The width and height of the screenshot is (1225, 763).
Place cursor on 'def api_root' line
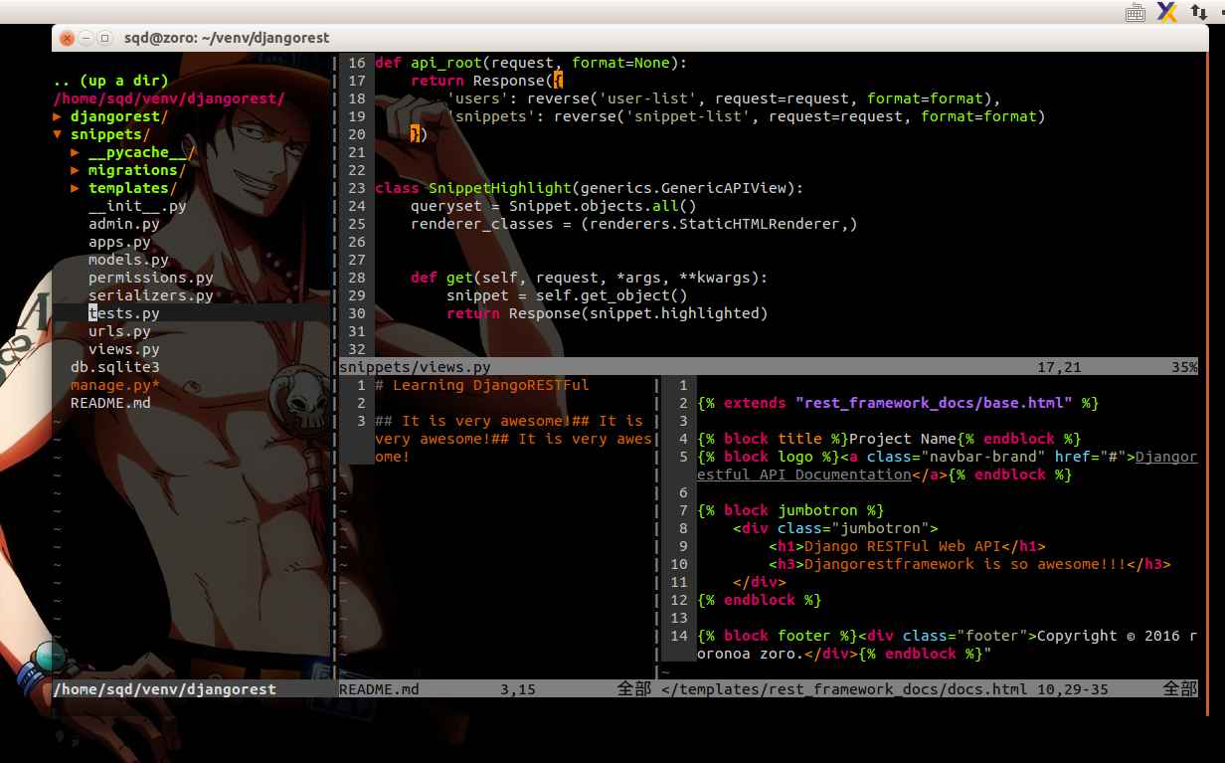coord(531,63)
